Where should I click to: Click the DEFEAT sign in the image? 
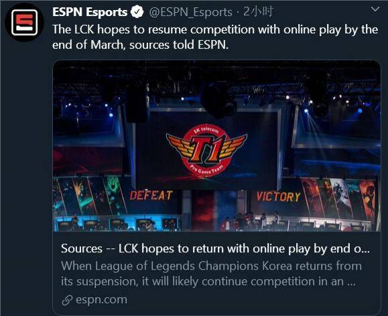tap(151, 195)
